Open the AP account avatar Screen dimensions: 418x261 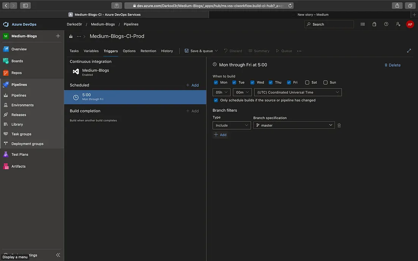(x=410, y=24)
